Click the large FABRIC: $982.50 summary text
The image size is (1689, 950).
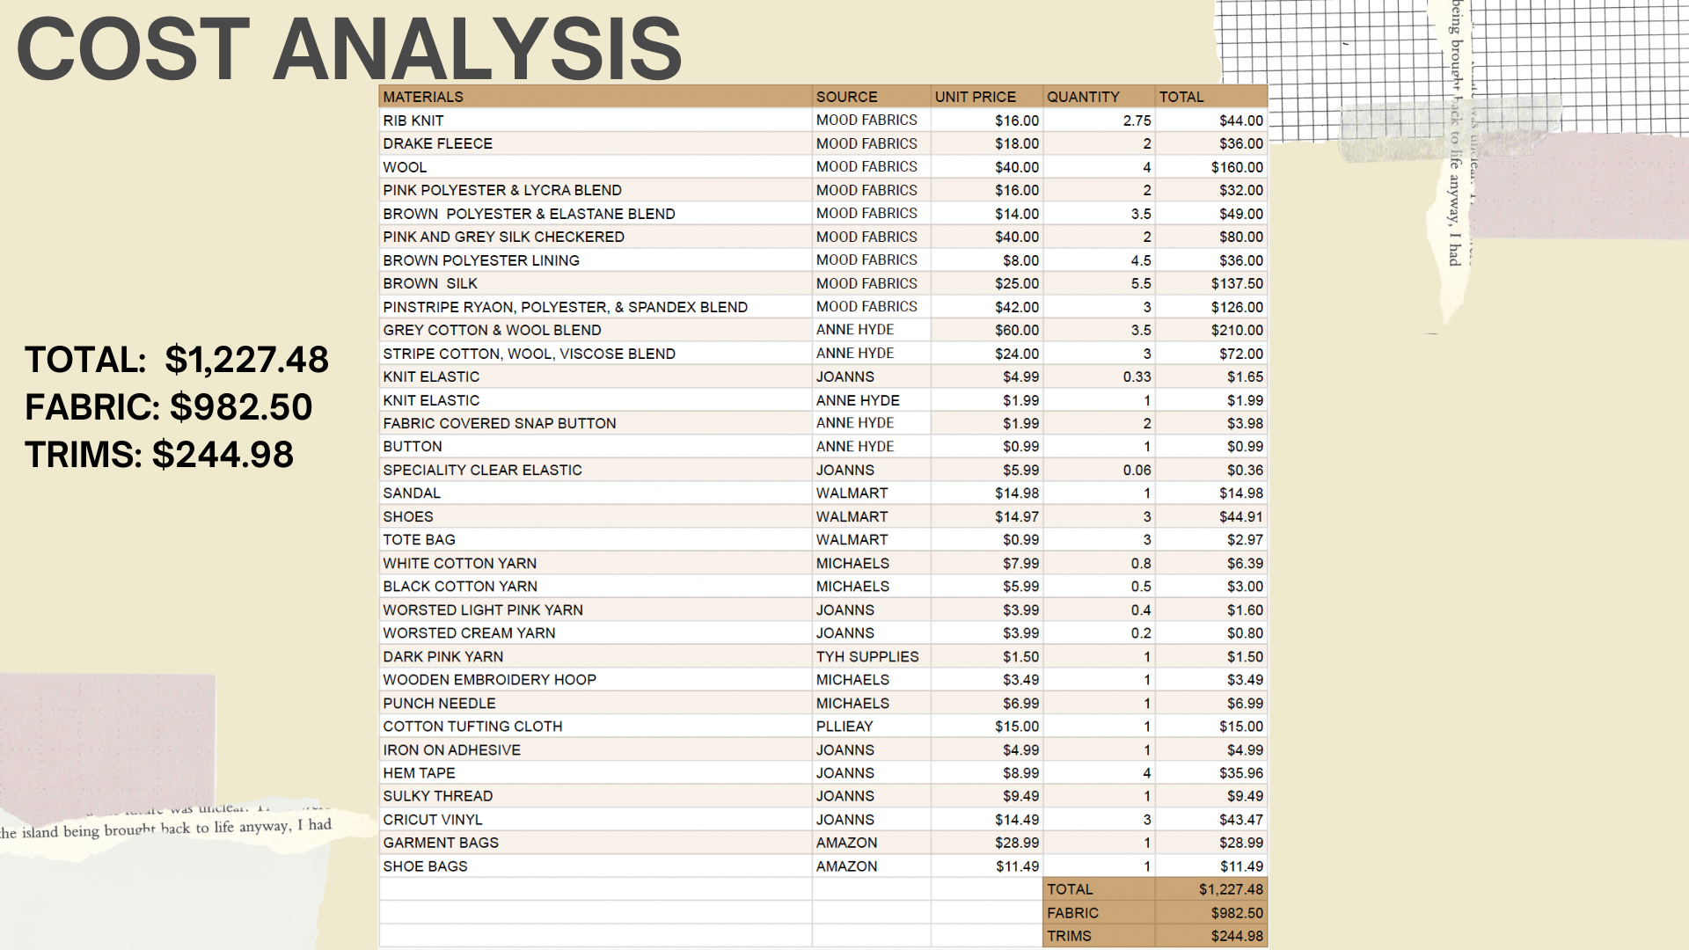coord(169,407)
